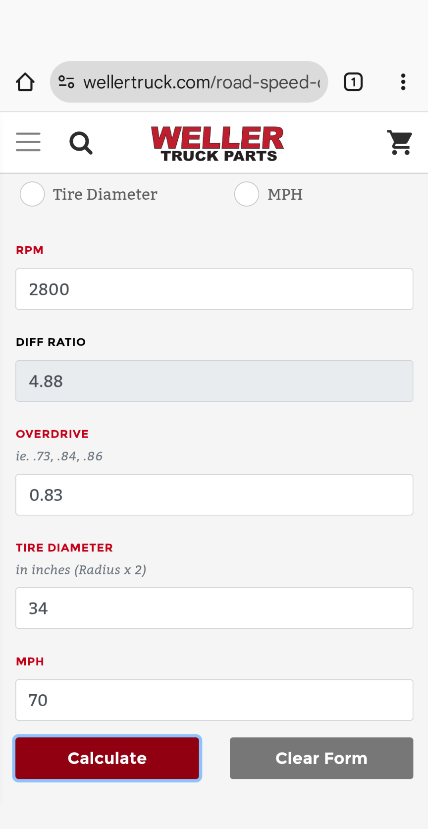Select the MPH radio button
This screenshot has height=829, width=428.
[x=247, y=194]
